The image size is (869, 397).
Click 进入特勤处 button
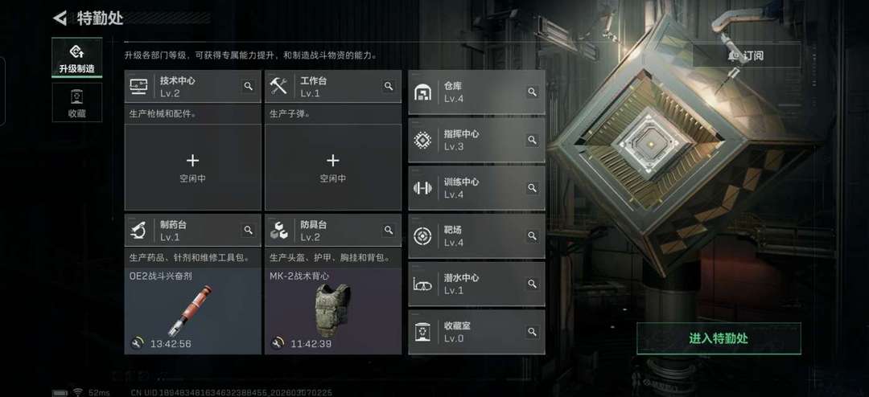pyautogui.click(x=719, y=339)
